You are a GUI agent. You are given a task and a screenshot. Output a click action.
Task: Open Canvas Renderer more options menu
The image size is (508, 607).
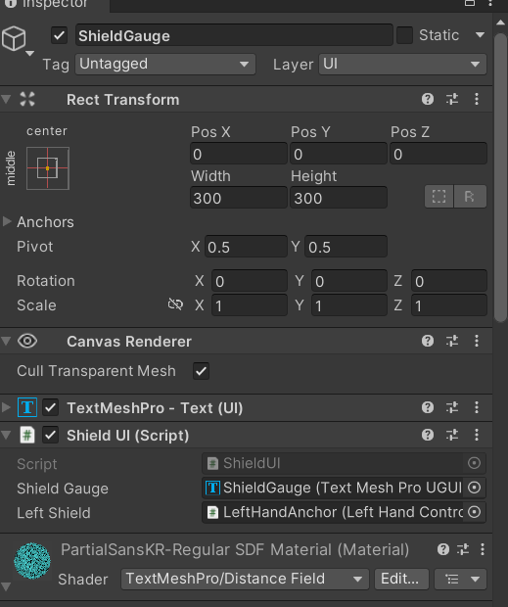pyautogui.click(x=477, y=341)
